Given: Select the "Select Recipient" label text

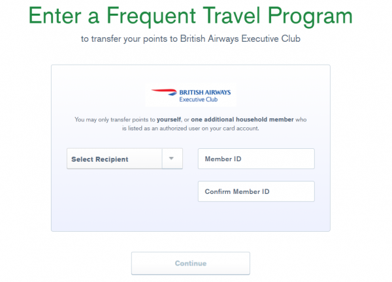Looking at the screenshot, I should [100, 159].
